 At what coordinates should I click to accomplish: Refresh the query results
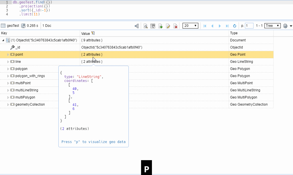pos(235,26)
